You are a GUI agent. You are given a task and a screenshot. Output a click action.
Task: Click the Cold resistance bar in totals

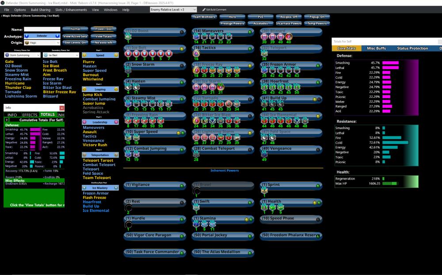[x=395, y=142]
